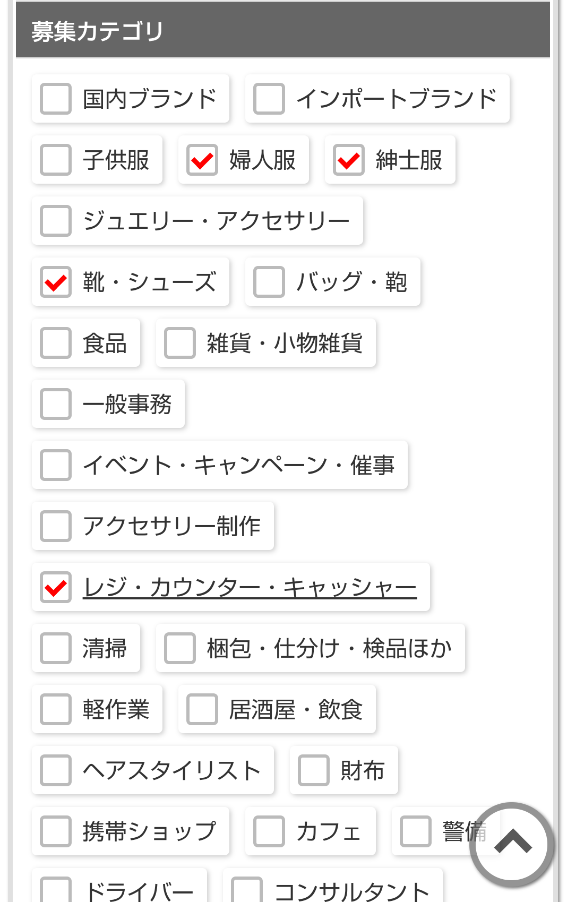The width and height of the screenshot is (567, 902).
Task: Tick イベント・キャンペーン・催事 checkbox
Action: tap(56, 465)
